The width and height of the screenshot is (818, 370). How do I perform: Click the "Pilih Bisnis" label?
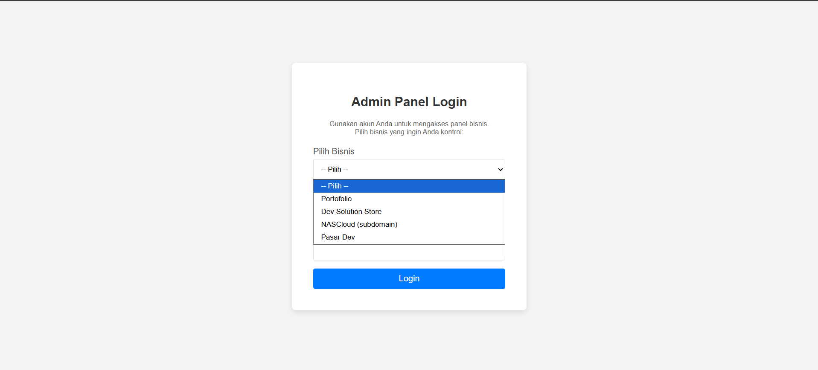coord(334,151)
